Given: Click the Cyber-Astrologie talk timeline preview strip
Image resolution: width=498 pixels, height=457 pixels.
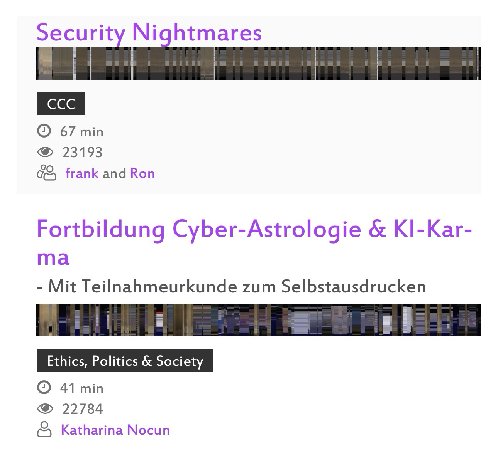Looking at the screenshot, I should pyautogui.click(x=258, y=320).
